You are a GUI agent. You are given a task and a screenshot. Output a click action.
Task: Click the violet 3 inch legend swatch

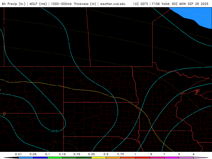point(186,158)
